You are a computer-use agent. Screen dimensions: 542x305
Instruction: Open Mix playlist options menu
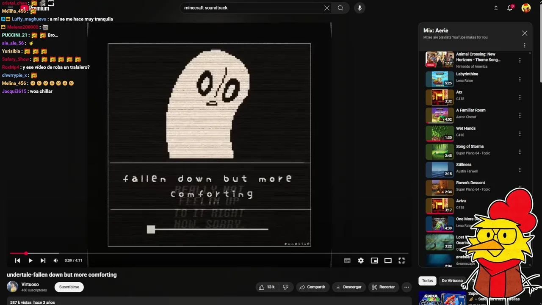click(x=525, y=45)
